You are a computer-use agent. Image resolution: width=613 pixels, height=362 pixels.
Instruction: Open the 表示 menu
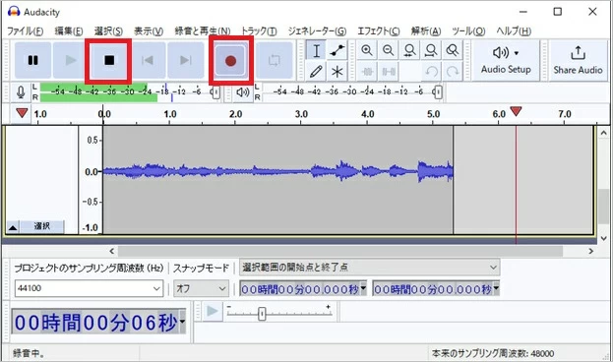(149, 31)
